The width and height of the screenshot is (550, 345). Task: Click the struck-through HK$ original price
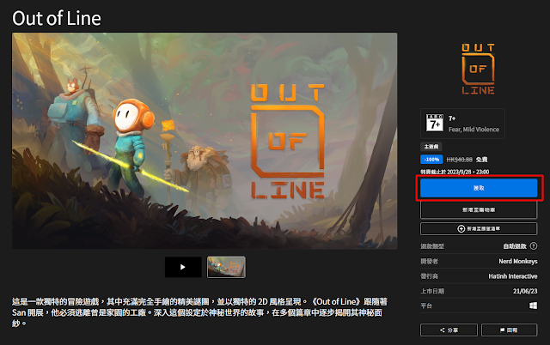[459, 160]
